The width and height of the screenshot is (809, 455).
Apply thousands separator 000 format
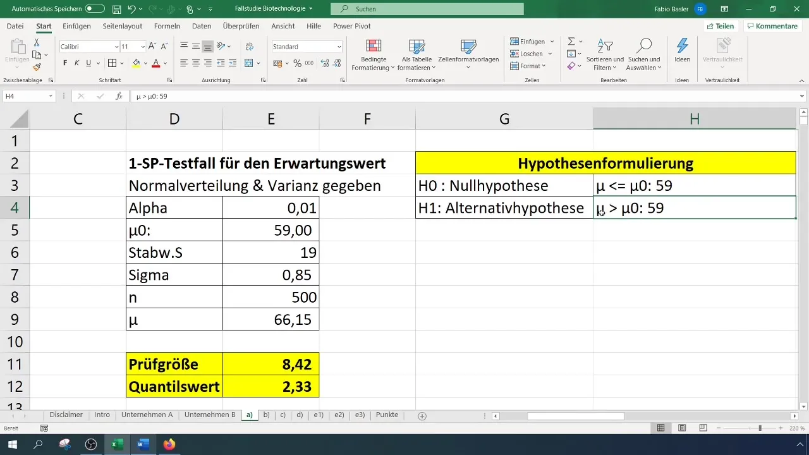(x=309, y=63)
